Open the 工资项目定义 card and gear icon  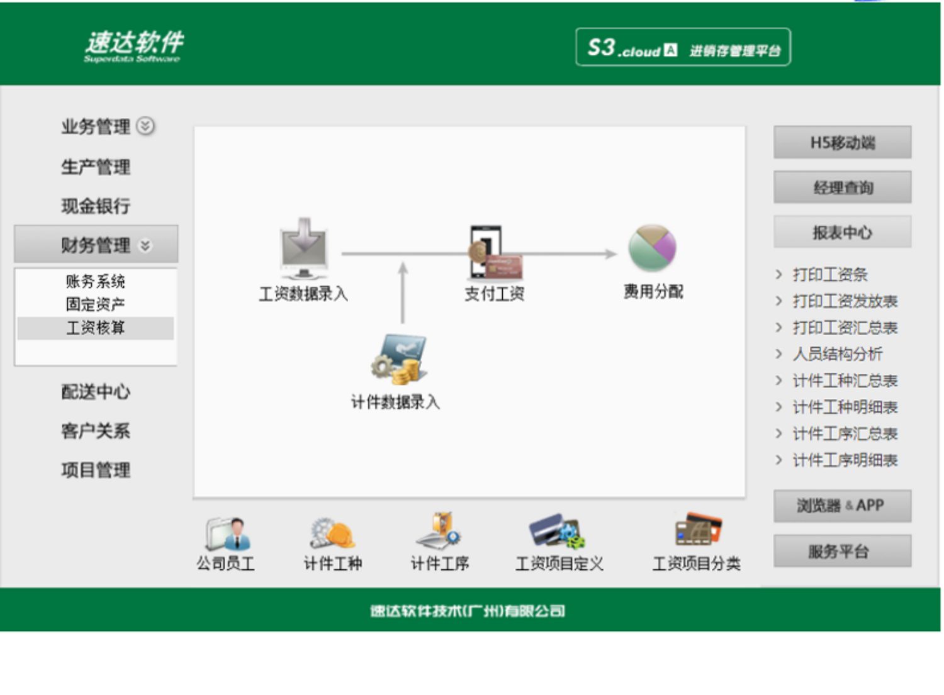pyautogui.click(x=557, y=532)
